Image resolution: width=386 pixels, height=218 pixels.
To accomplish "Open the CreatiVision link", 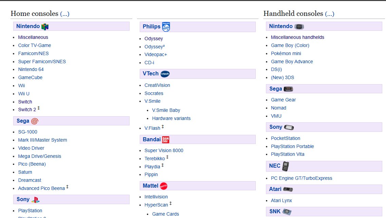I will [157, 85].
